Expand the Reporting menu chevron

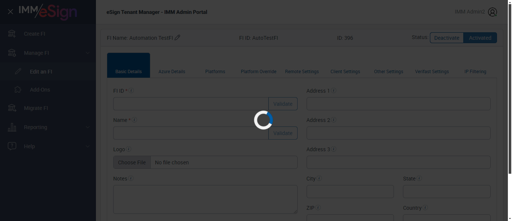88,127
